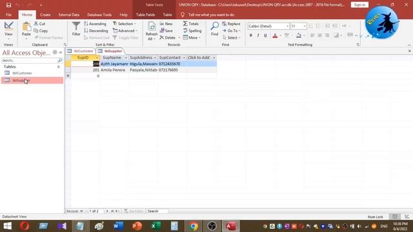This screenshot has width=413, height=232.
Task: Switch to External Data tab
Action: [x=69, y=15]
